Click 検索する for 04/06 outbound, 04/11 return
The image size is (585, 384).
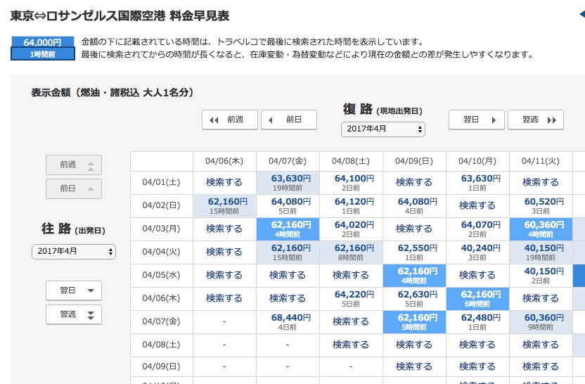point(541,298)
